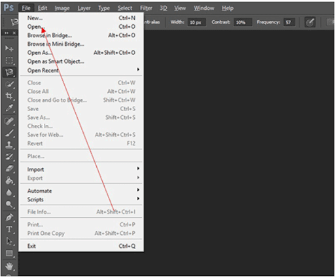This screenshot has width=335, height=278.
Task: Expand the Import submenu
Action: (81, 169)
